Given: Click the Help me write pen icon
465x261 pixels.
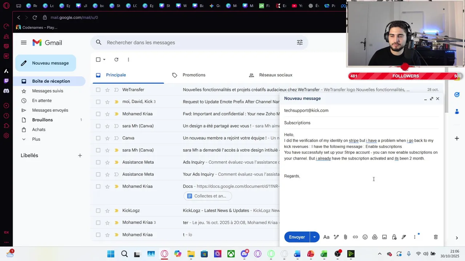Looking at the screenshot, I should [336, 237].
